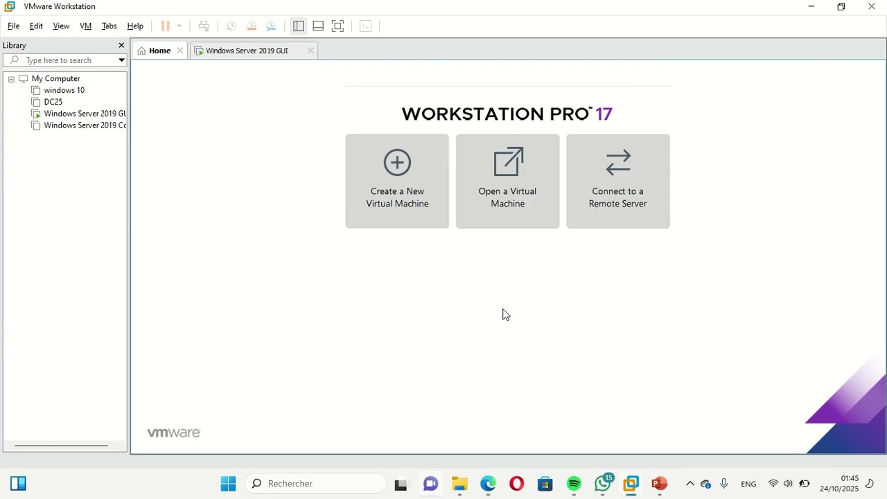Screen dimensions: 887x499
Task: Open the Windows Start menu
Action: pos(228,484)
